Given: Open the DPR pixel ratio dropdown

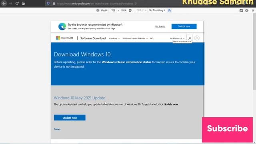Looking at the screenshot, I should click(x=141, y=10).
